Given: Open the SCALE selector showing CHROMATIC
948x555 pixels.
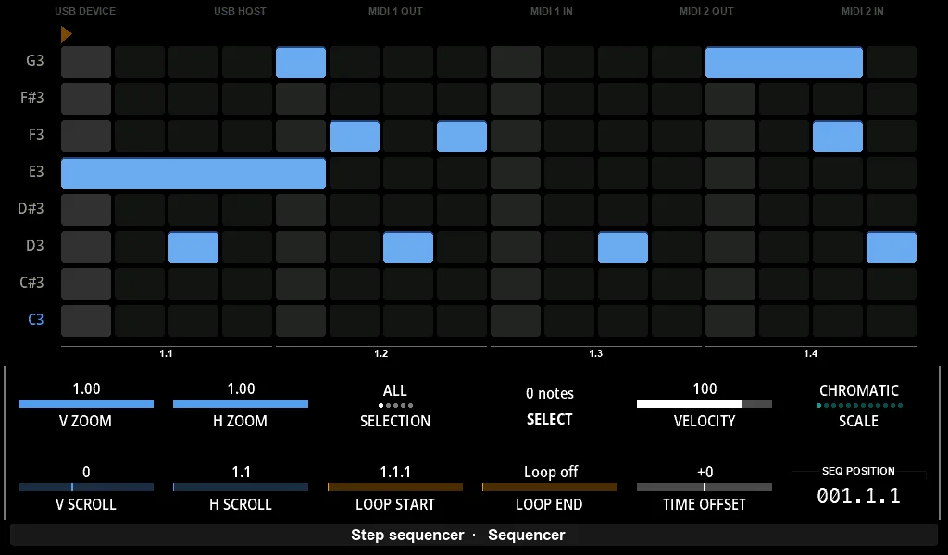Looking at the screenshot, I should 858,405.
